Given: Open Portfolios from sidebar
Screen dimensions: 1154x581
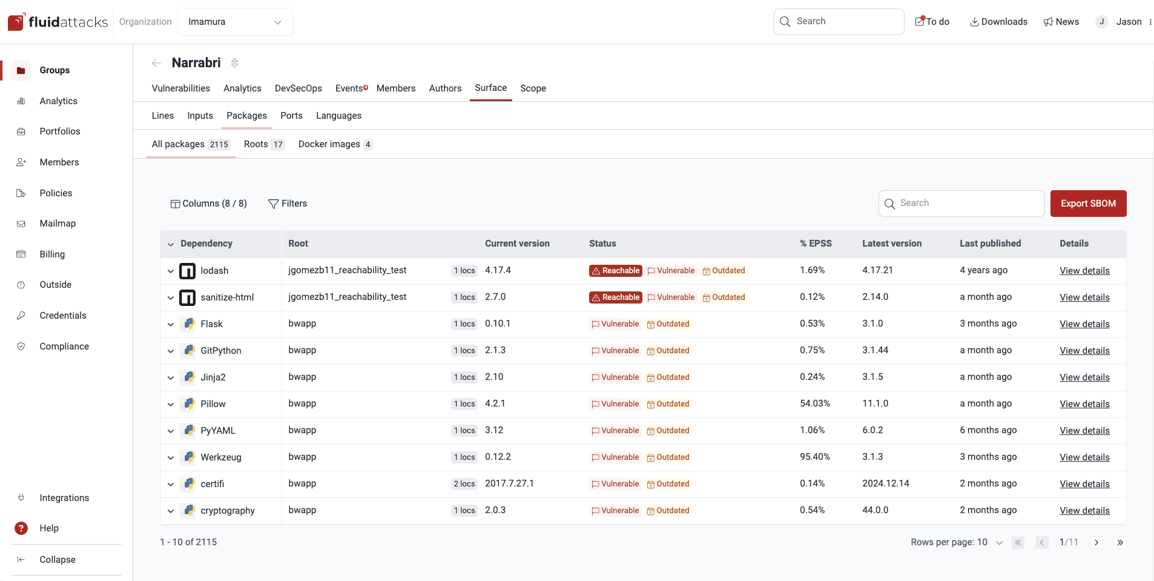Looking at the screenshot, I should 59,131.
